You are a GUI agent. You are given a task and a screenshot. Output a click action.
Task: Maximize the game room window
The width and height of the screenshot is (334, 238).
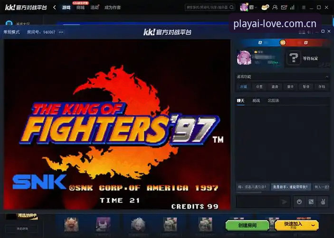coord(323,31)
